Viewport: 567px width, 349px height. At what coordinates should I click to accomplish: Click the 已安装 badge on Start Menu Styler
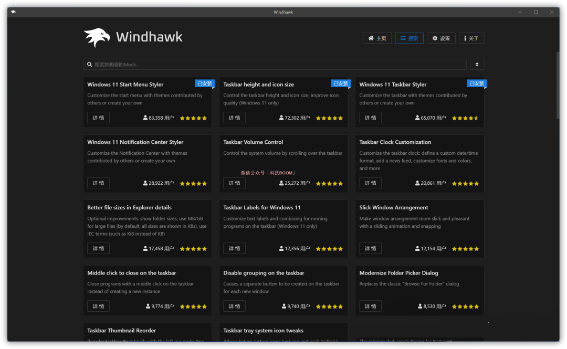tap(205, 83)
